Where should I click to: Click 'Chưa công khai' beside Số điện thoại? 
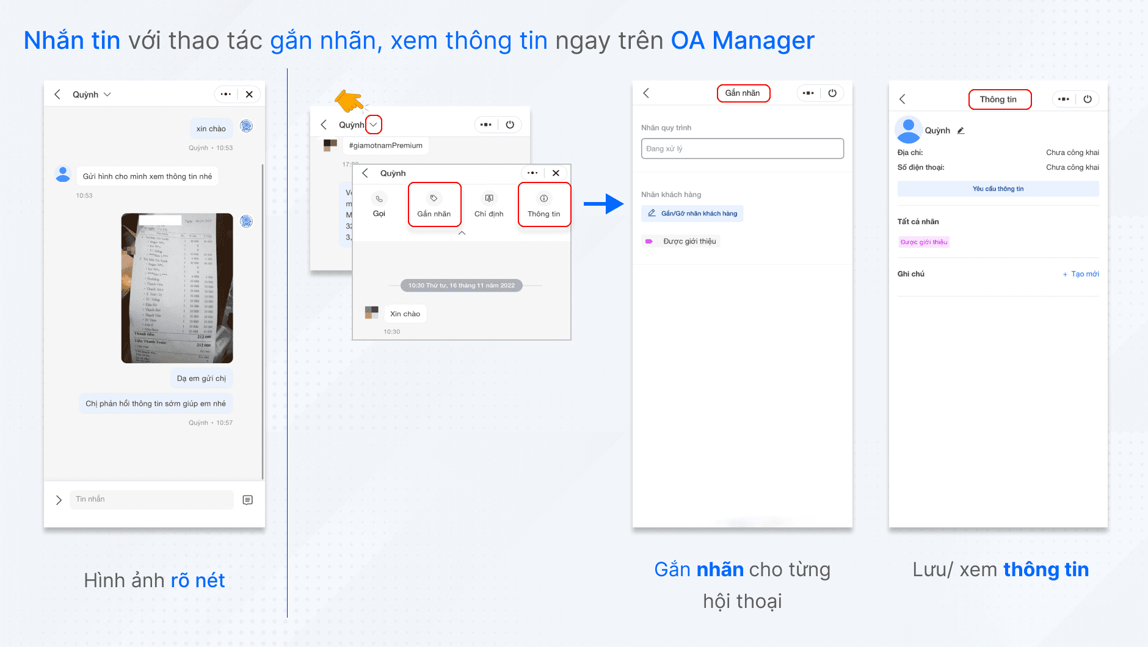[1072, 167]
